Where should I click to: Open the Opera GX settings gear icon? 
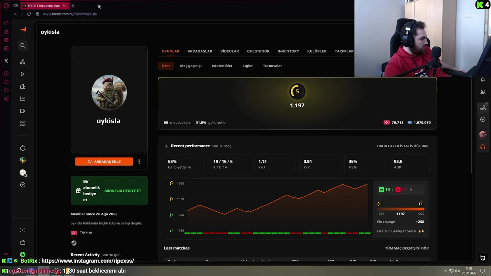click(6, 99)
